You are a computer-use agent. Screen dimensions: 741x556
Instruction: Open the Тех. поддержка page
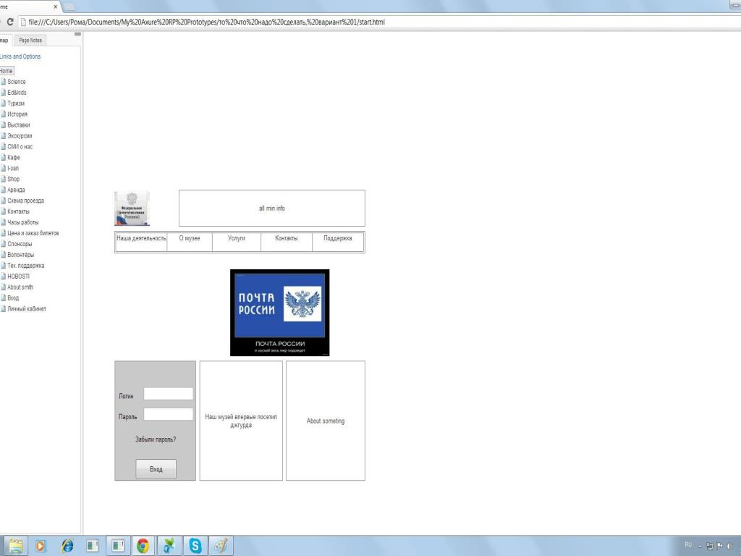26,266
